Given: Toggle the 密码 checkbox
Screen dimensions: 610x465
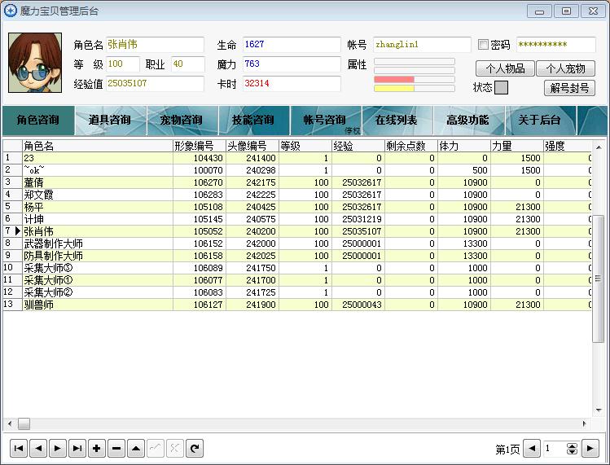Looking at the screenshot, I should click(x=483, y=46).
